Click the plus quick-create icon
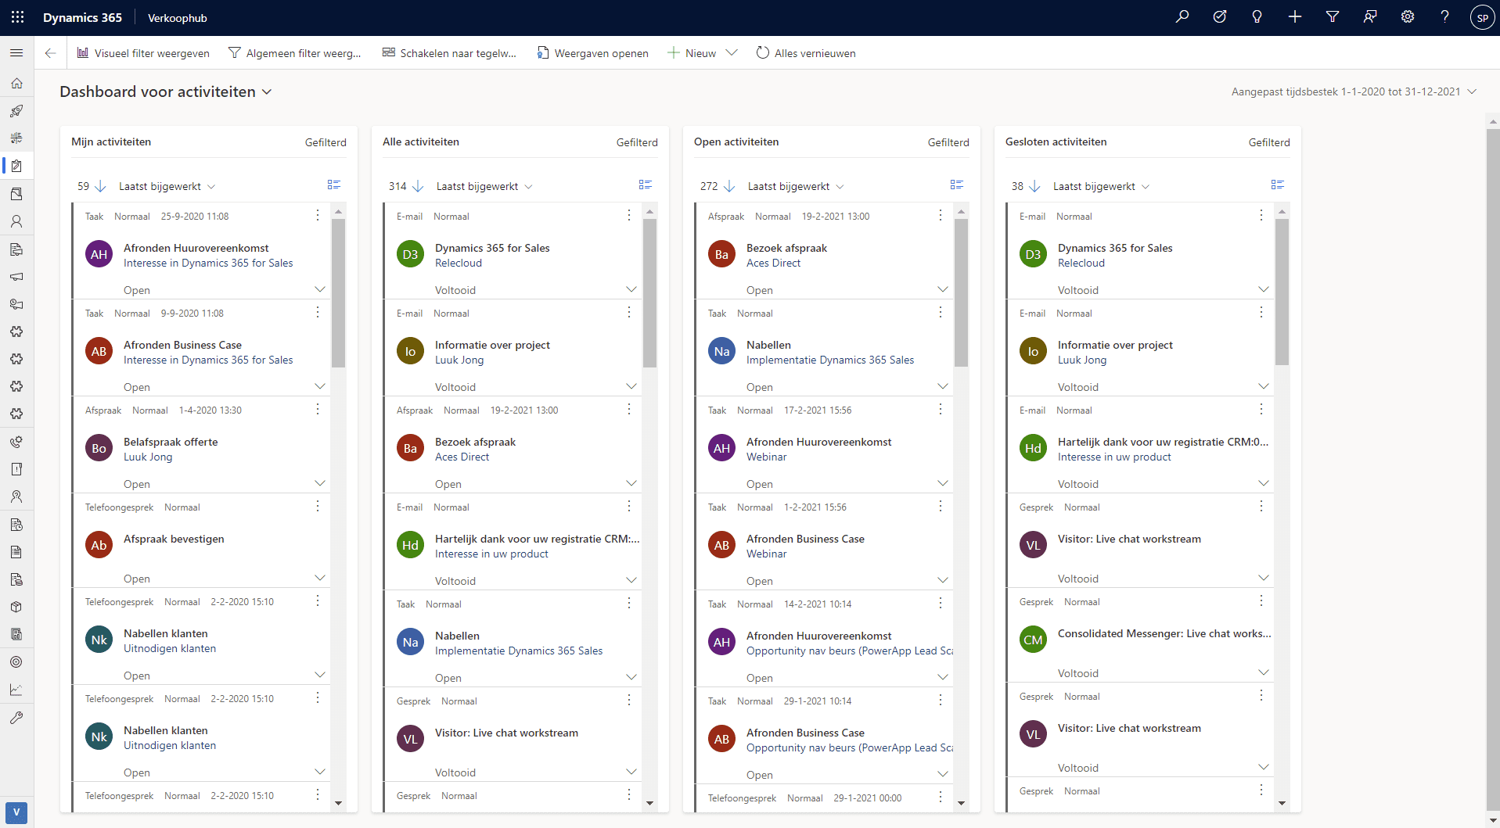The image size is (1500, 828). pyautogui.click(x=1295, y=16)
